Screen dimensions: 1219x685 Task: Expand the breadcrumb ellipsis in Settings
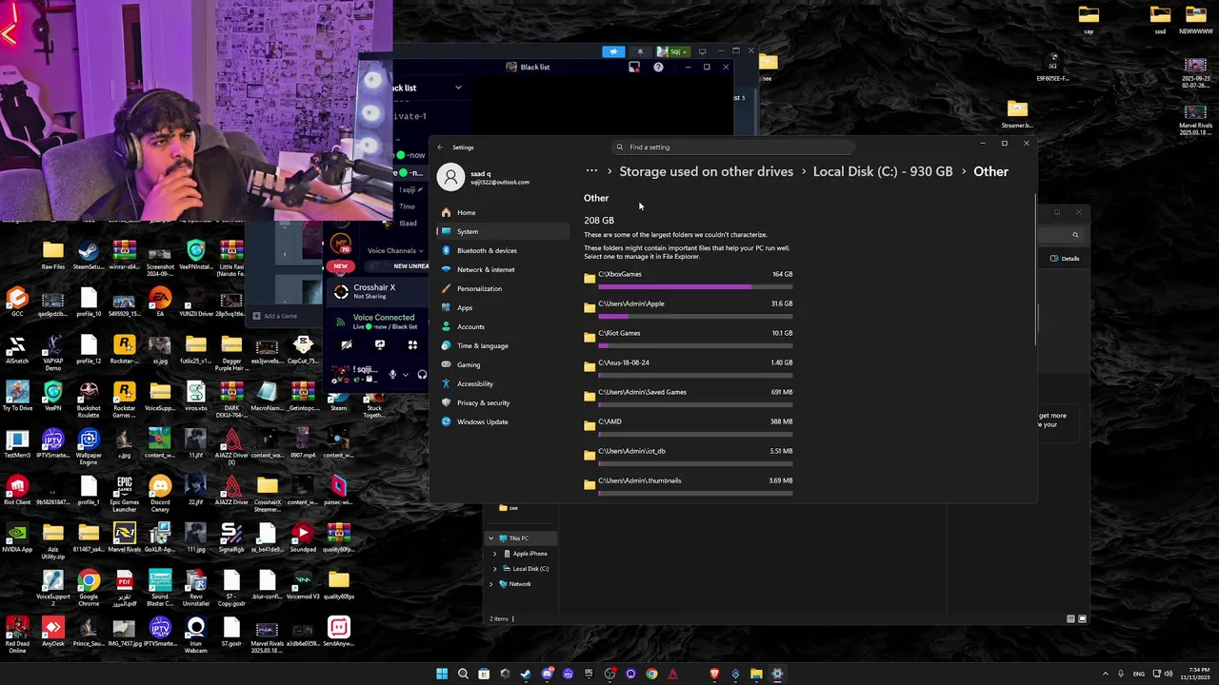pos(591,171)
